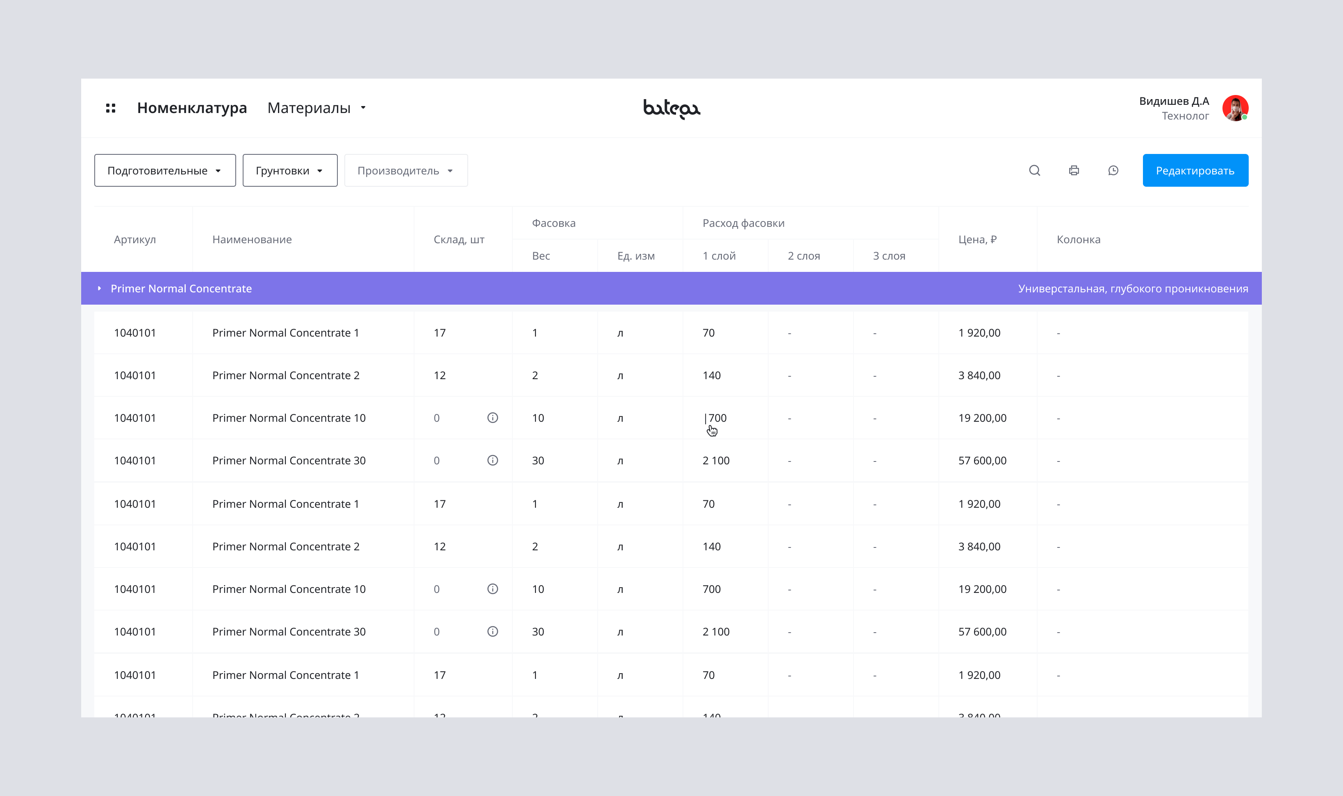Open the Подготовительные dropdown filter

coord(165,171)
